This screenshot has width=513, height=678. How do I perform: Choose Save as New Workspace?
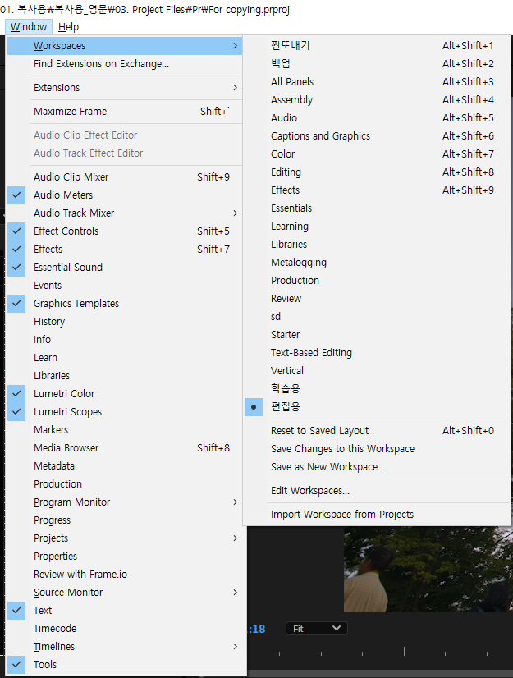click(377, 467)
